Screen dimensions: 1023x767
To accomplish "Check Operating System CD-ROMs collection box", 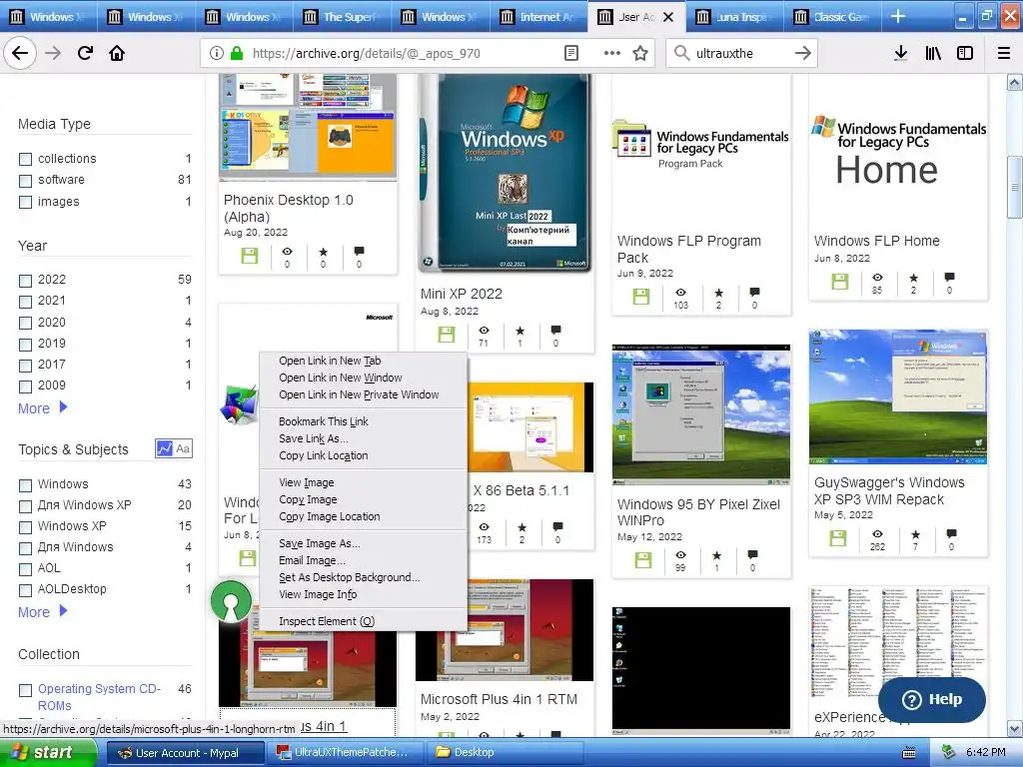I will 25,690.
